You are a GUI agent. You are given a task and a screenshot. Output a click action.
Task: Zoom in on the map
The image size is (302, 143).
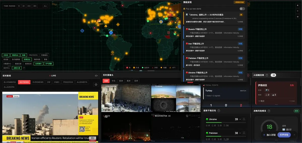(x=297, y=5)
